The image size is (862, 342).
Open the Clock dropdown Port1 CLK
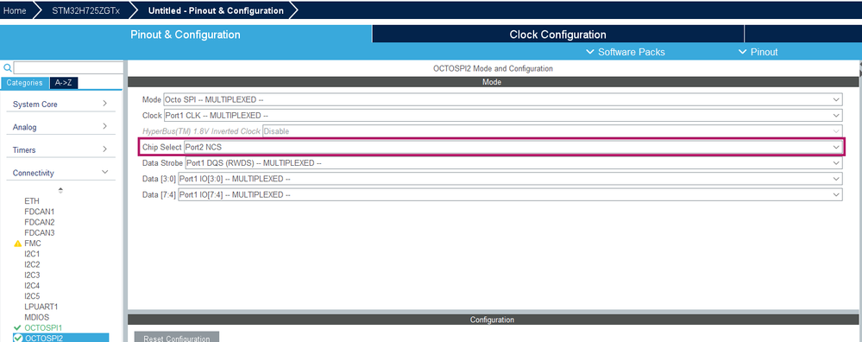[503, 116]
